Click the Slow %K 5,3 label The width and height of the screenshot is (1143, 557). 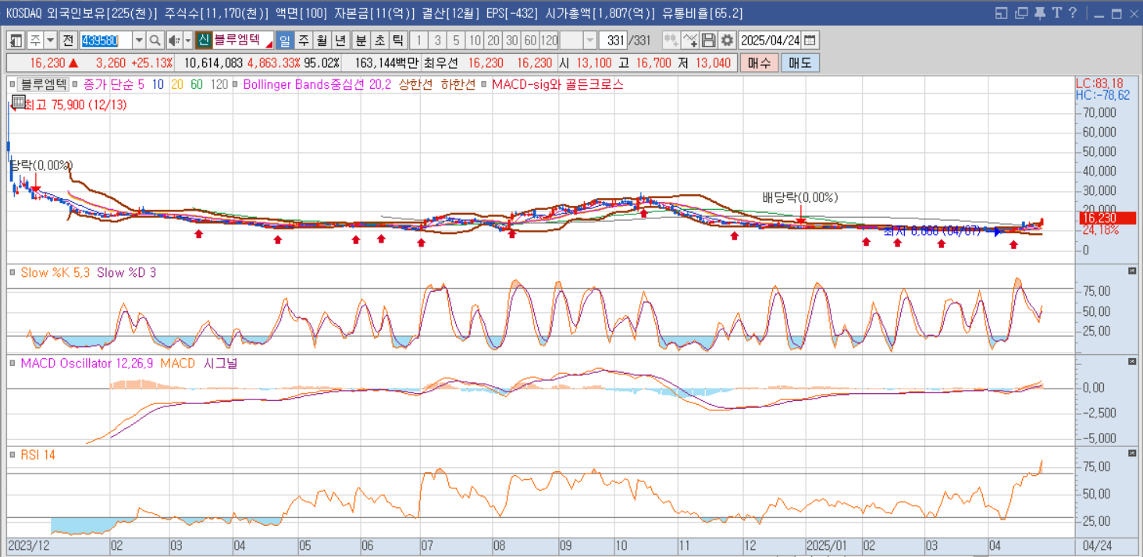click(55, 272)
